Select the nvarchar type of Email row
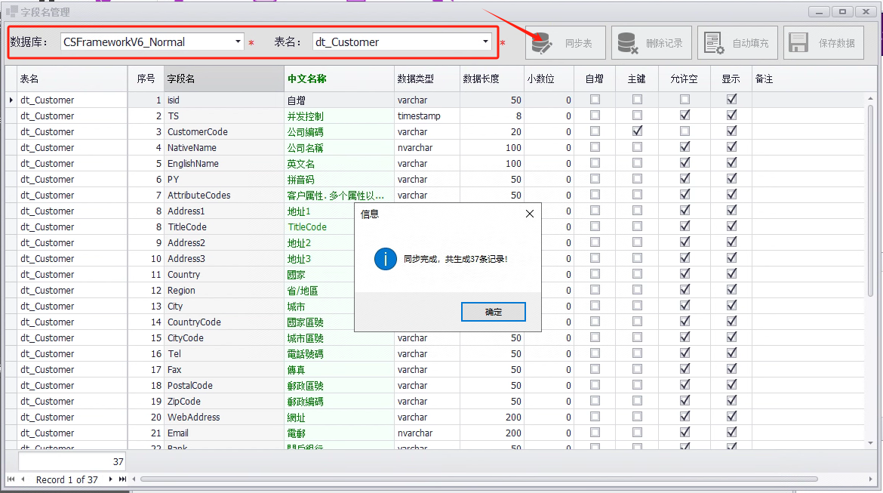The height and width of the screenshot is (493, 883). click(x=426, y=433)
